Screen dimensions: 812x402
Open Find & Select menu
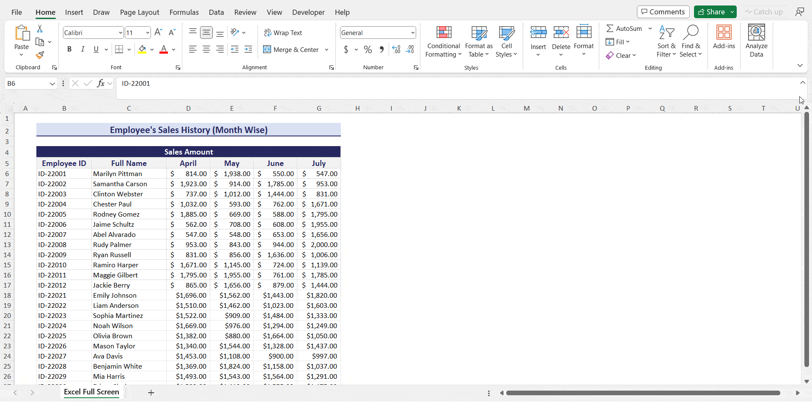click(691, 41)
